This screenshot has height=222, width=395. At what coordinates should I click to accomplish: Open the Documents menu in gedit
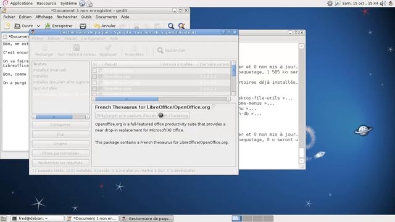click(x=106, y=17)
